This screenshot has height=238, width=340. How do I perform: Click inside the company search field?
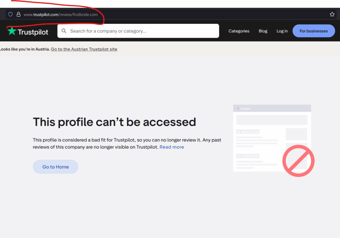(133, 31)
